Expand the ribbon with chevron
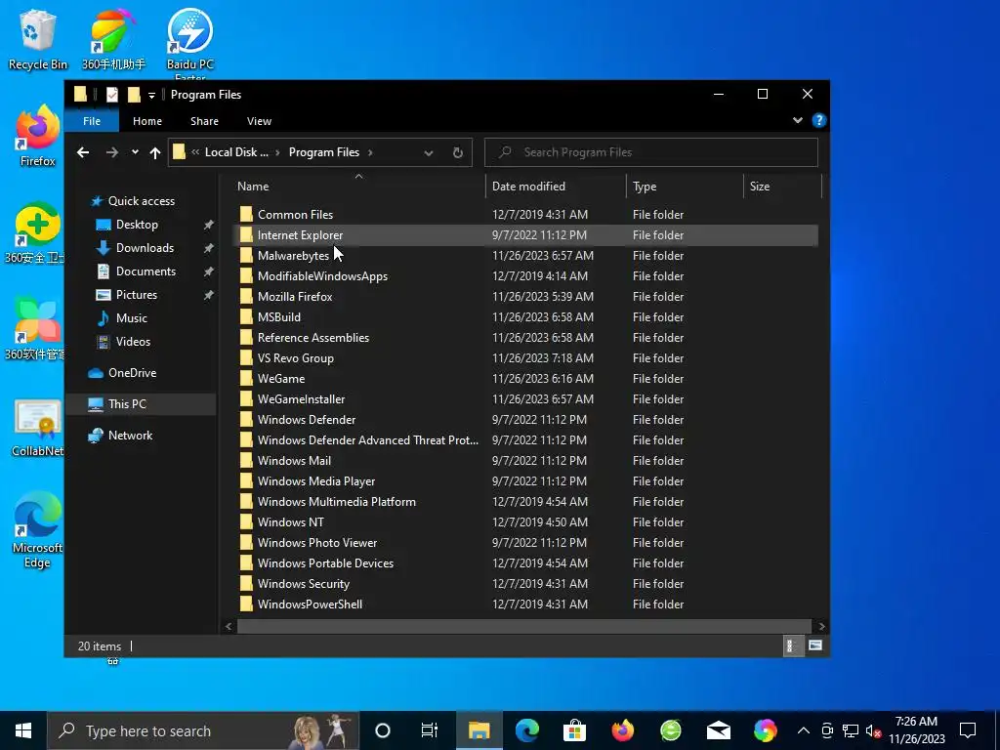The width and height of the screenshot is (1000, 750). pyautogui.click(x=797, y=120)
